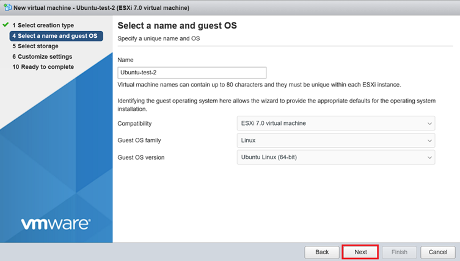
Task: Navigate to step 10 Ready to complete
Action: click(43, 67)
